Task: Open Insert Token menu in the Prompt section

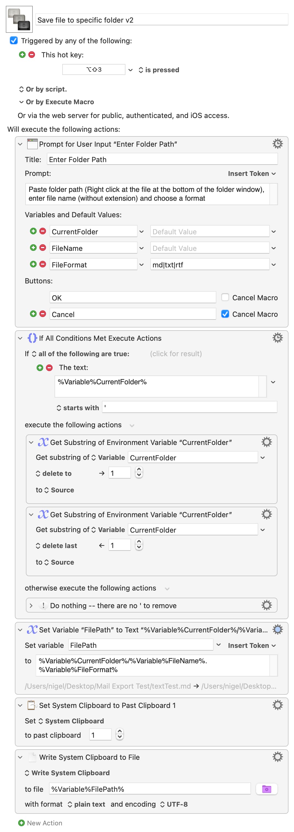Action: pyautogui.click(x=251, y=173)
